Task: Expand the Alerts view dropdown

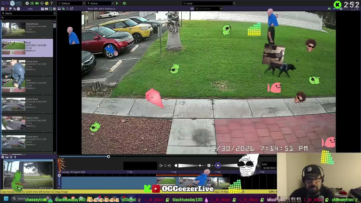Action: point(54,13)
